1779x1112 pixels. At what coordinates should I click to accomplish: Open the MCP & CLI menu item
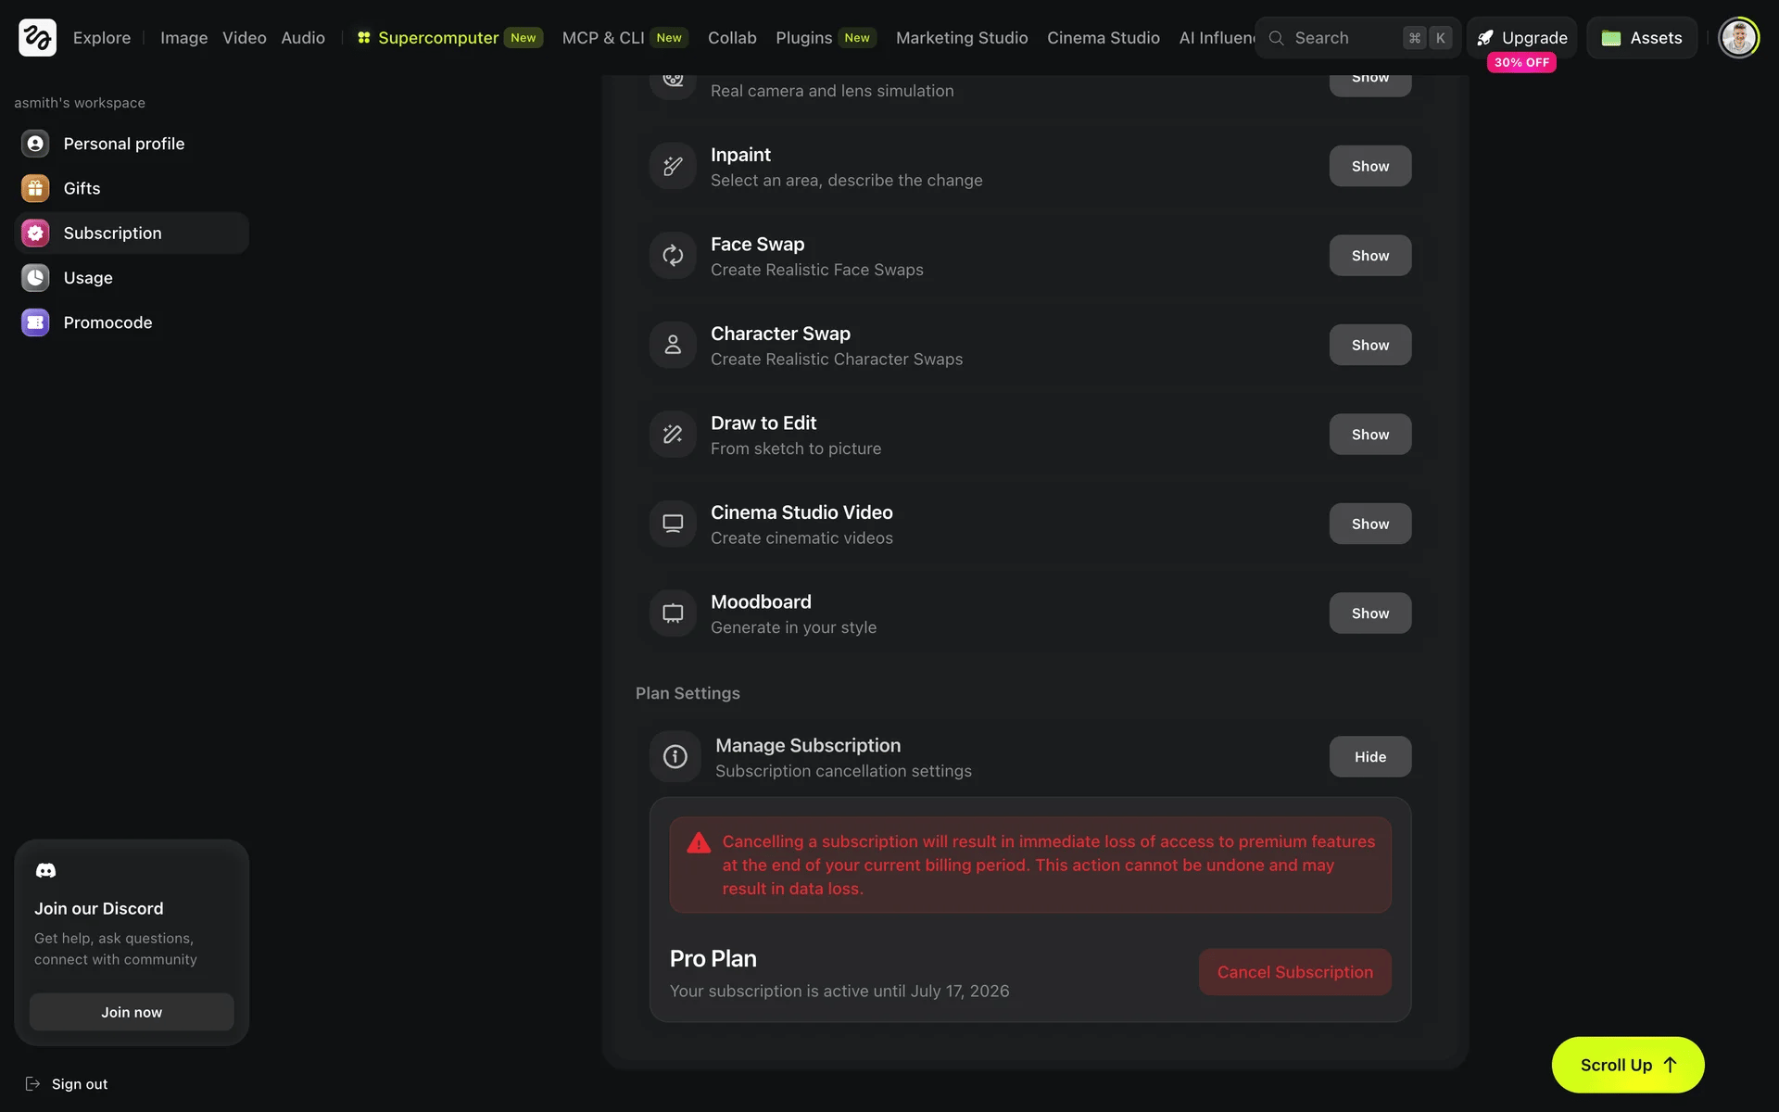(625, 38)
